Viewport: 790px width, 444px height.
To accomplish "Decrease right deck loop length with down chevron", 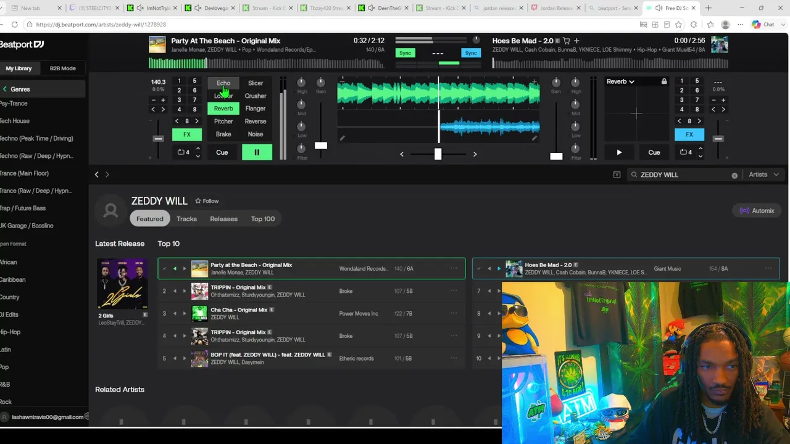I will (x=700, y=156).
